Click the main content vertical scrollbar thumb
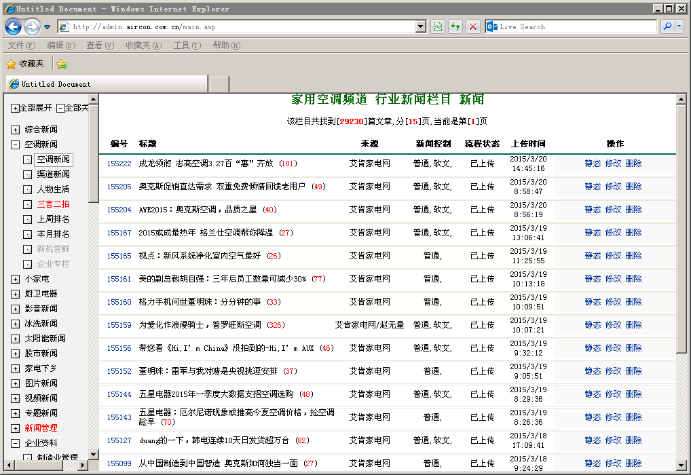 681,228
